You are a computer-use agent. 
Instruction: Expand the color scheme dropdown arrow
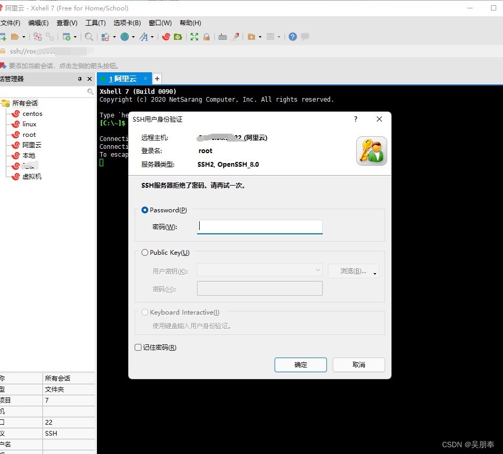[x=114, y=37]
